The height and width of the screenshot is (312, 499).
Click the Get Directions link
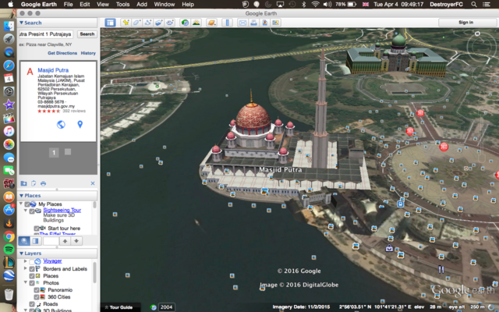(x=62, y=53)
